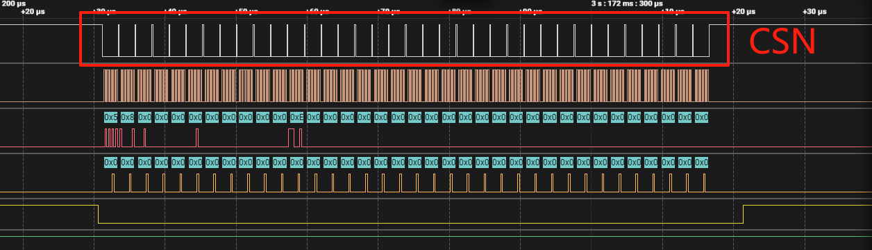Click the last 0x0 byte in third row
872x250 pixels.
click(702, 117)
